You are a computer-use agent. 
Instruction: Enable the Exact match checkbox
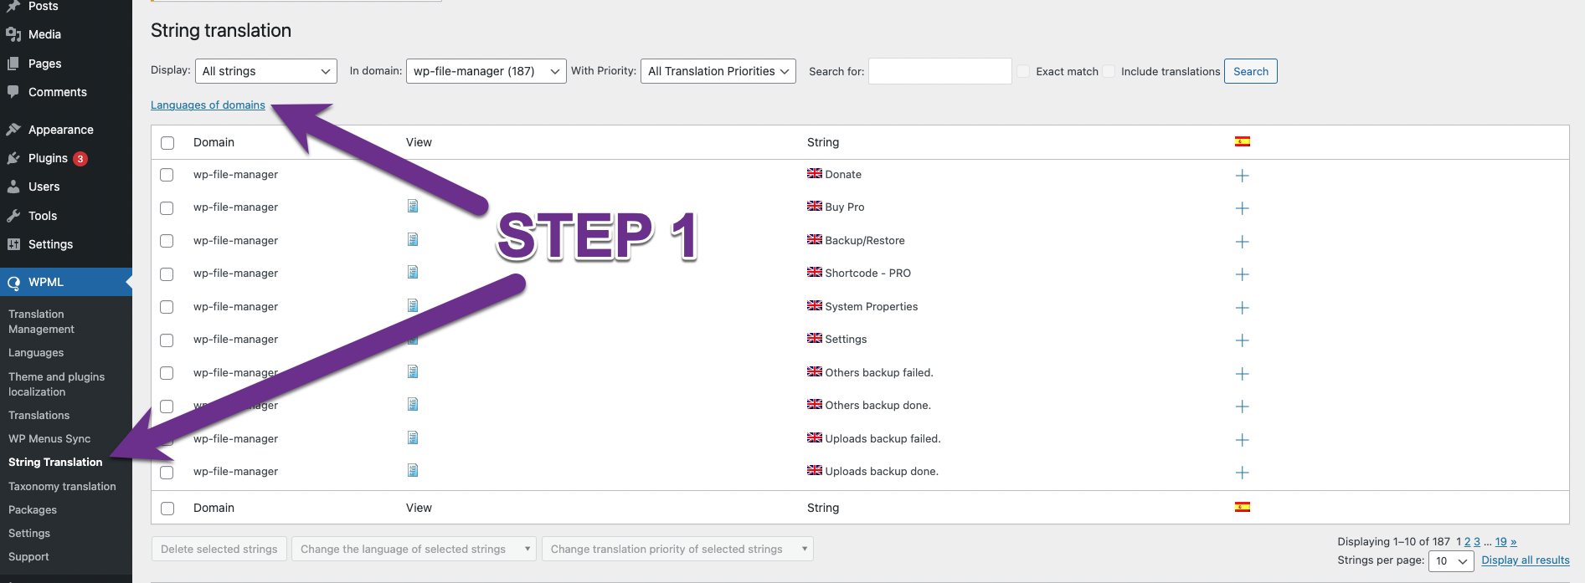1023,71
